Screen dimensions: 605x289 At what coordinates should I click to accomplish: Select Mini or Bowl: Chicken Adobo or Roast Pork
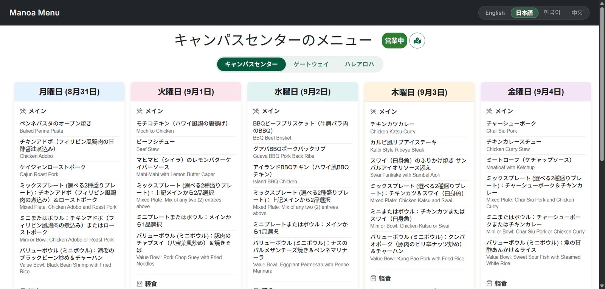click(x=69, y=229)
